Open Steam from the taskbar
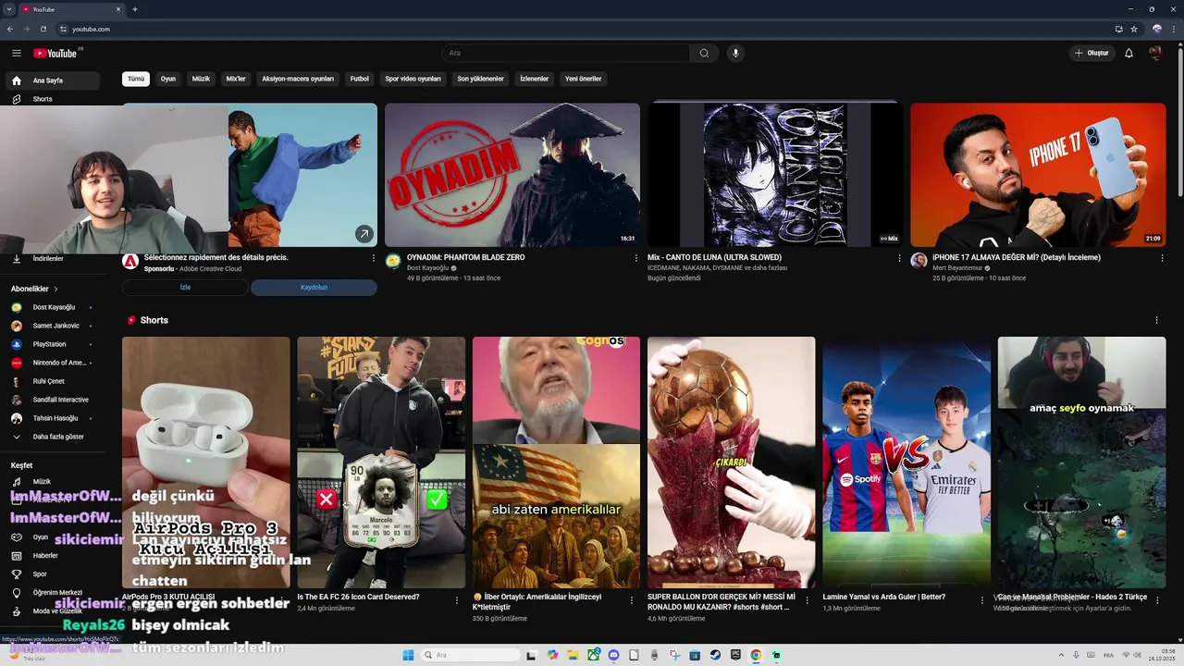This screenshot has height=666, width=1184. click(x=715, y=655)
